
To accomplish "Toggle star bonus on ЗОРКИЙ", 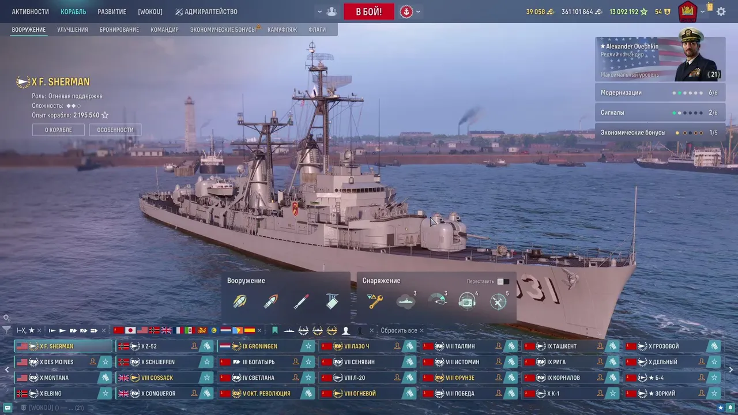I will pyautogui.click(x=714, y=394).
